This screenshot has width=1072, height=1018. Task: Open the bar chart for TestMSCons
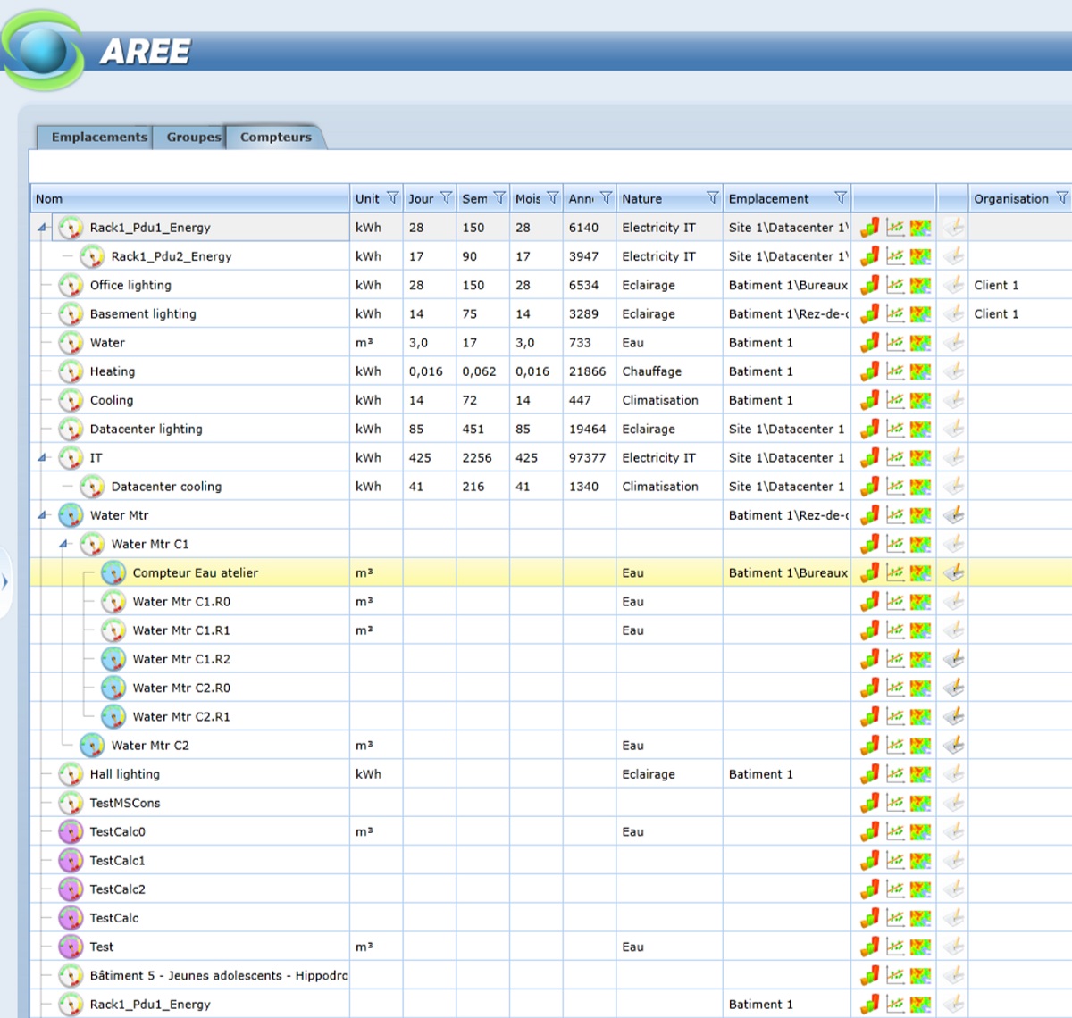pos(870,803)
